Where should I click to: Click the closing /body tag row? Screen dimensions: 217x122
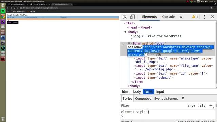[x=134, y=86]
